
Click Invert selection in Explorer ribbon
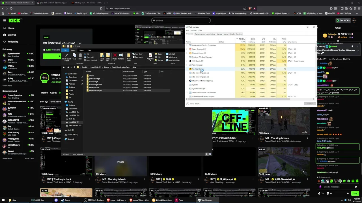[173, 60]
